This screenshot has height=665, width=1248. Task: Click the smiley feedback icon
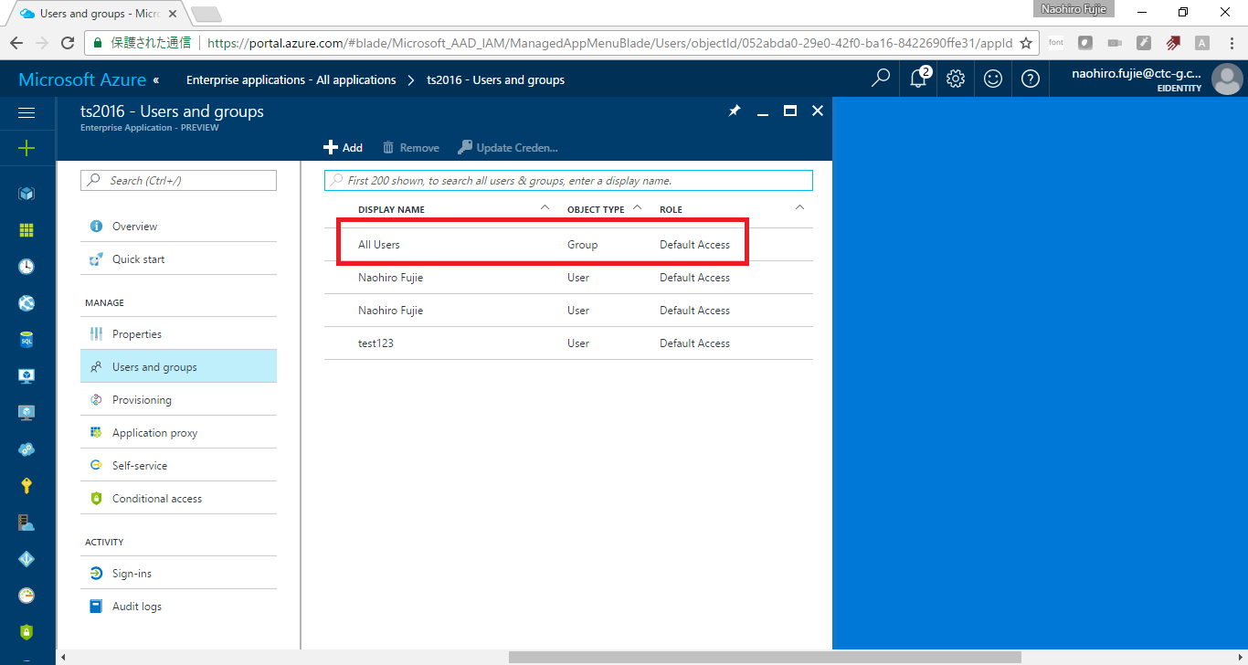[993, 79]
